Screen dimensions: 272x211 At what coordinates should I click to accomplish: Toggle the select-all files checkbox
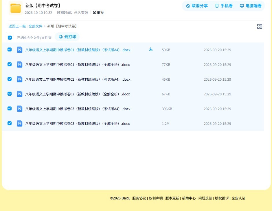pyautogui.click(x=10, y=38)
